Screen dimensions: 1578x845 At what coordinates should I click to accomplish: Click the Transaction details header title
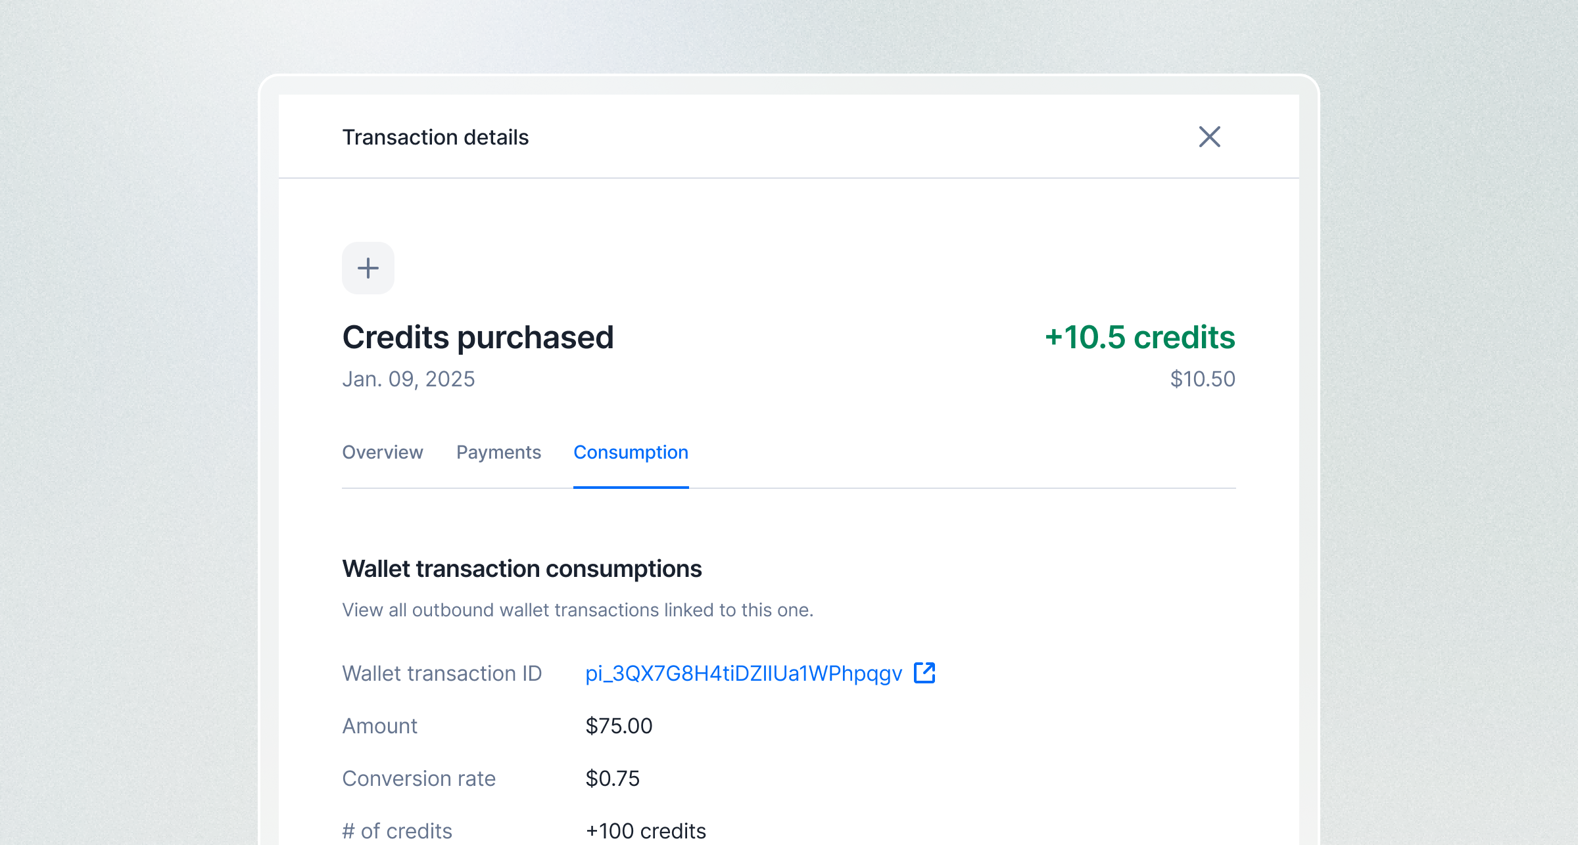coord(435,137)
